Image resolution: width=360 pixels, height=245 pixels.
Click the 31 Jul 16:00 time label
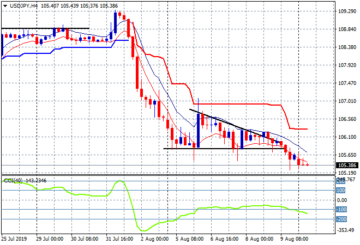(119, 239)
